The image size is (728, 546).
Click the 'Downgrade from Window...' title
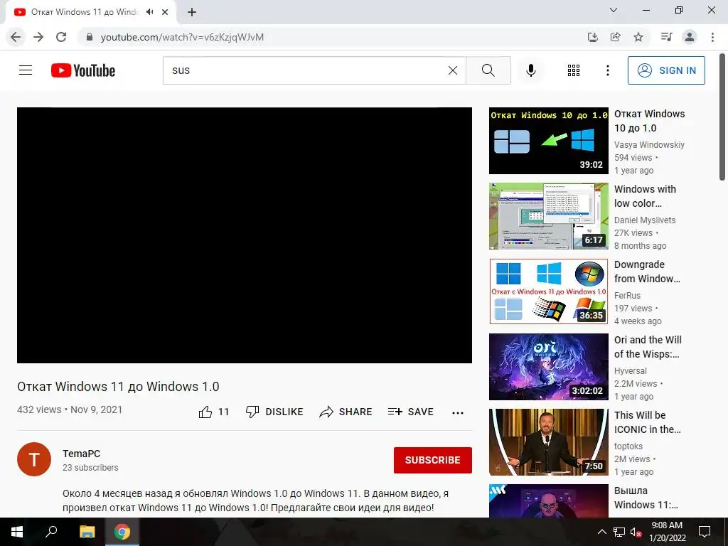647,271
